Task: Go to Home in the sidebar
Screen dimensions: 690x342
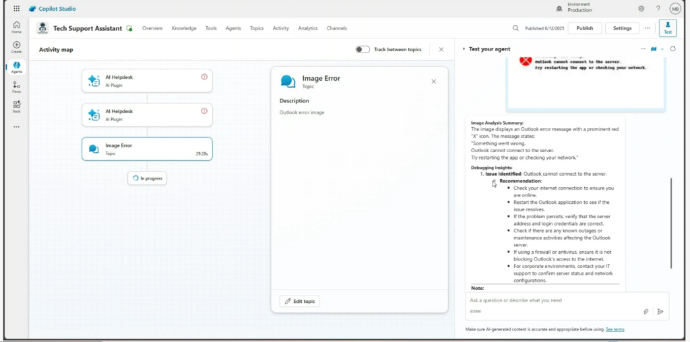Action: click(x=16, y=27)
